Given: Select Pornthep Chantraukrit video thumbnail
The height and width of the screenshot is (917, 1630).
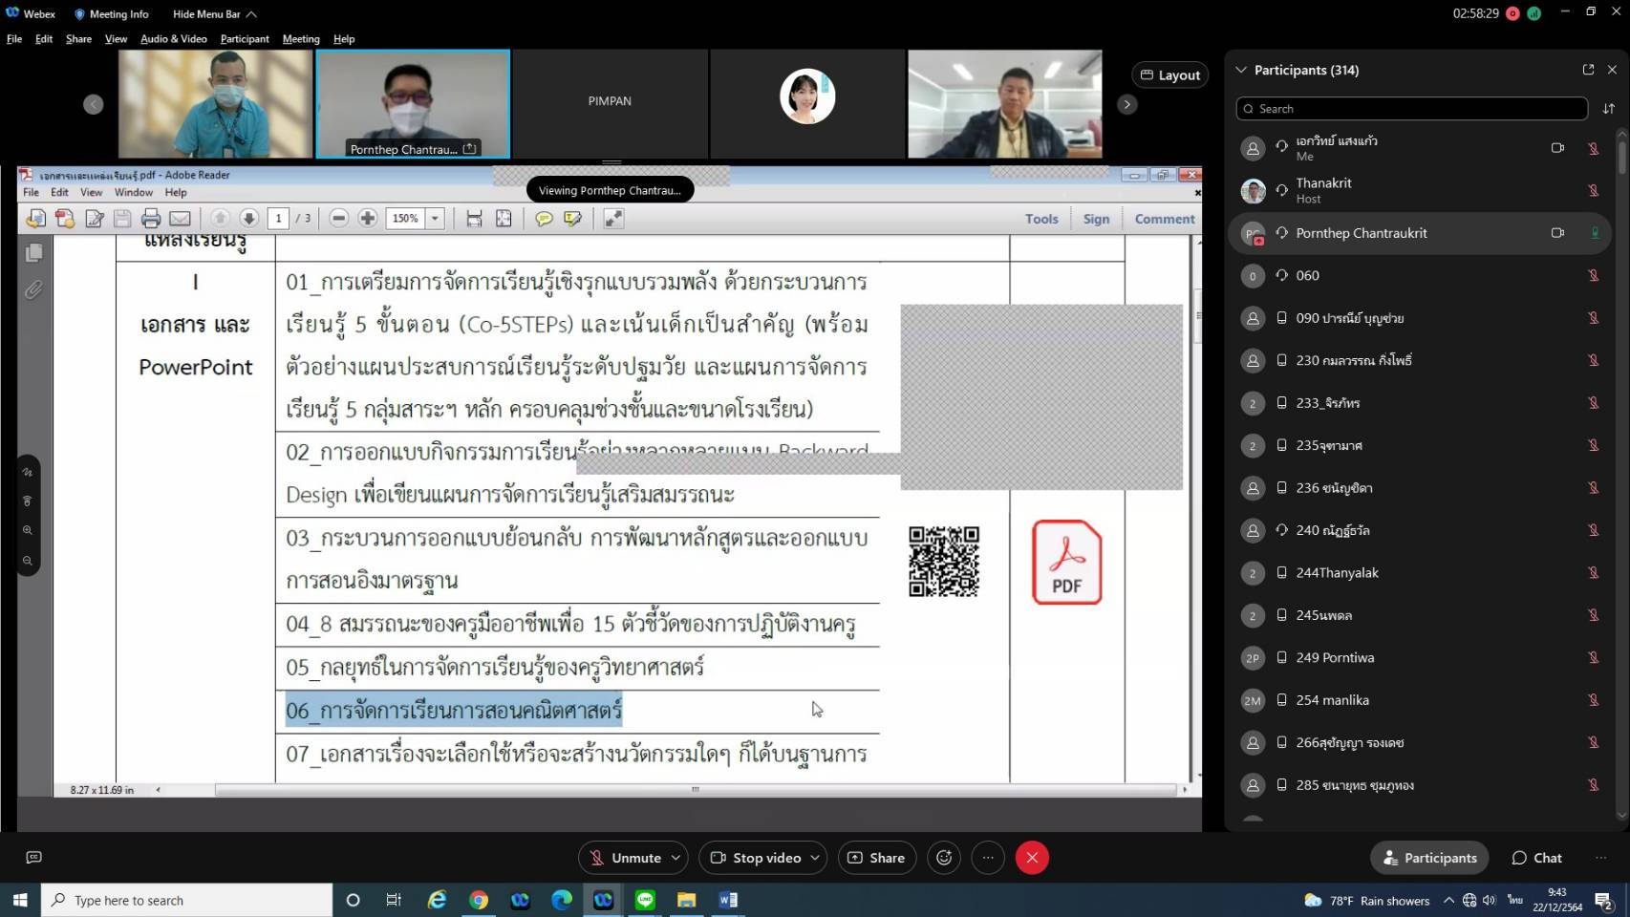Looking at the screenshot, I should tap(413, 103).
